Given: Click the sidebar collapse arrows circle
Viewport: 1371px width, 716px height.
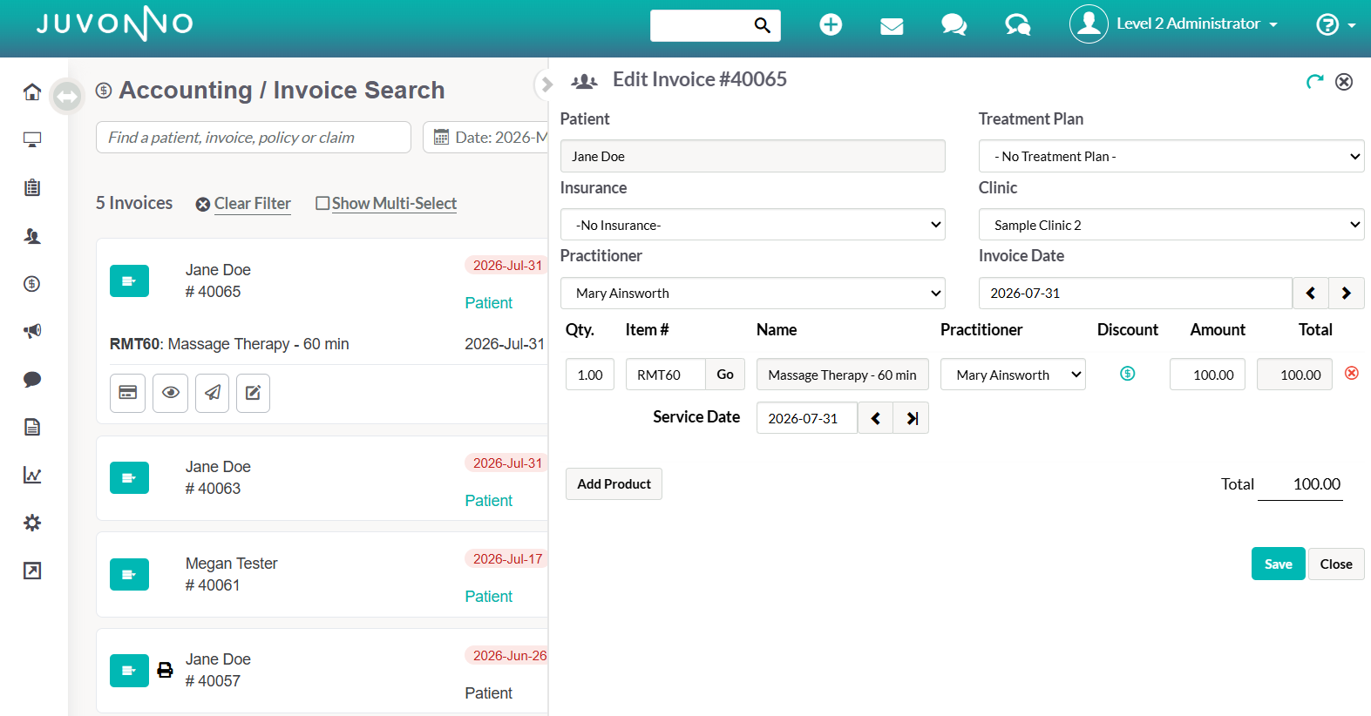Looking at the screenshot, I should click(x=67, y=96).
